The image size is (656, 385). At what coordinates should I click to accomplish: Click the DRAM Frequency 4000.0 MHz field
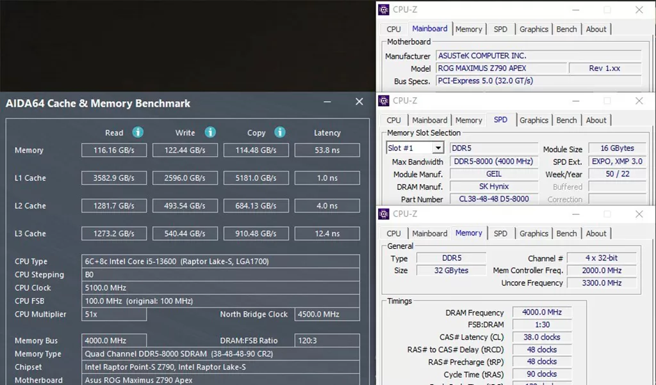click(541, 313)
